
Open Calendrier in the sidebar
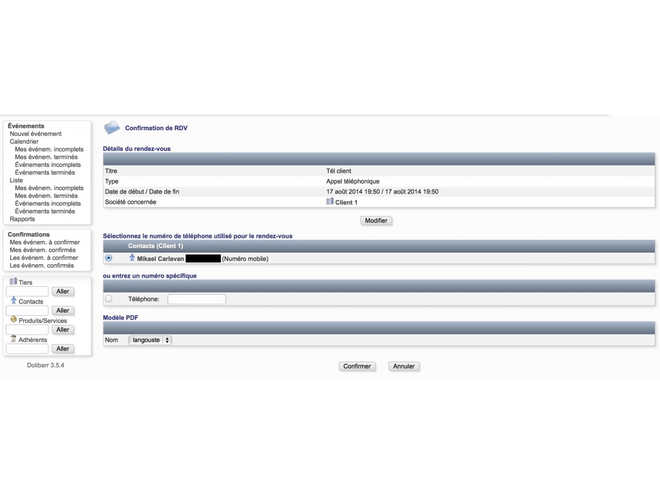pyautogui.click(x=24, y=141)
